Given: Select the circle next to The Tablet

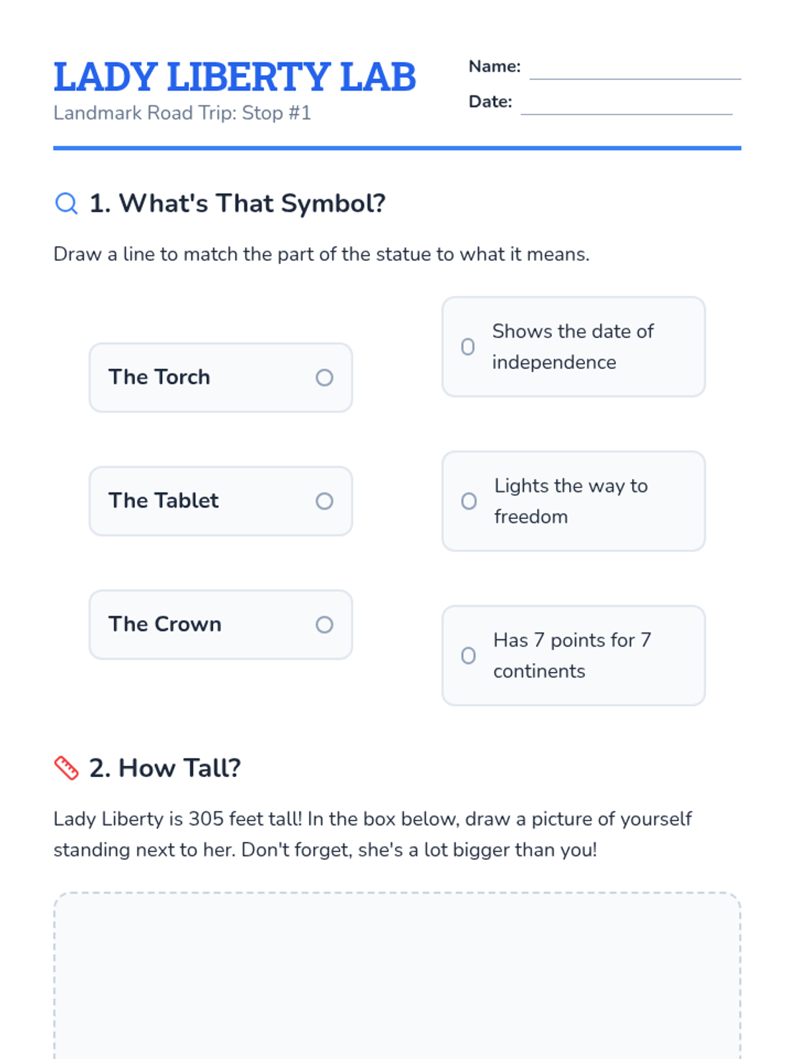Looking at the screenshot, I should pos(324,501).
